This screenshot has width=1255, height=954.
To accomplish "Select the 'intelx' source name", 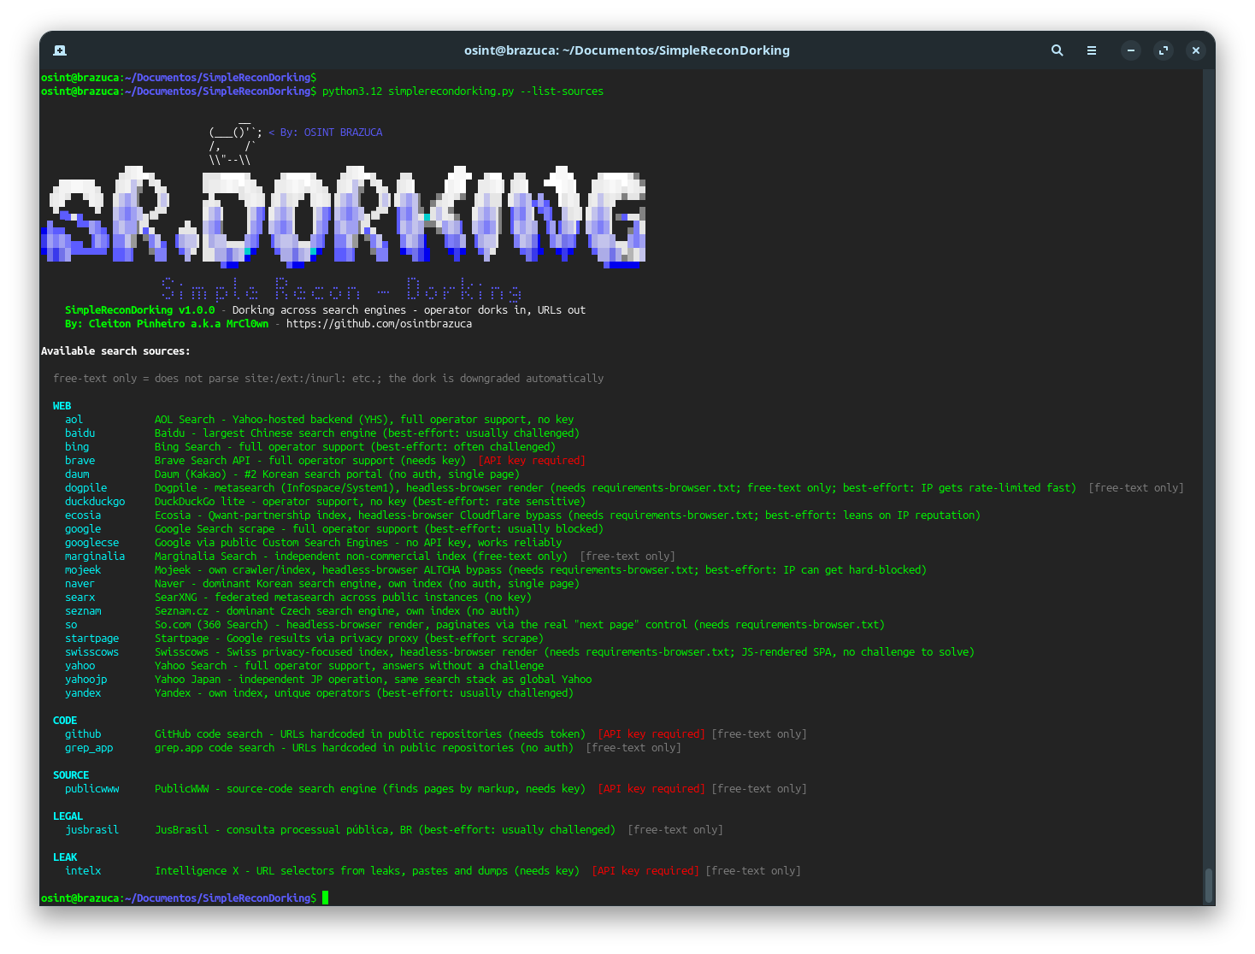I will [x=83, y=871].
